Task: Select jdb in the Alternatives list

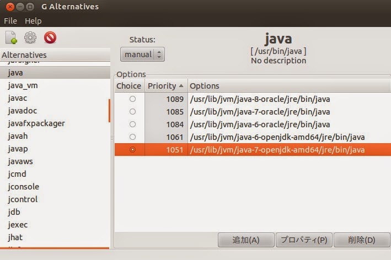Action: 55,212
